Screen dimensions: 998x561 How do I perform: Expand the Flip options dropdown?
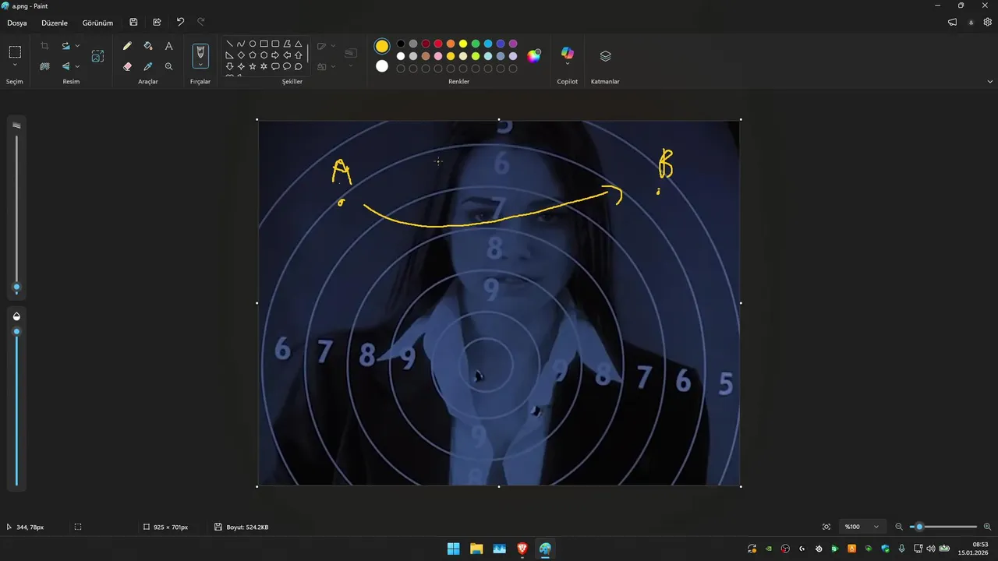(77, 66)
